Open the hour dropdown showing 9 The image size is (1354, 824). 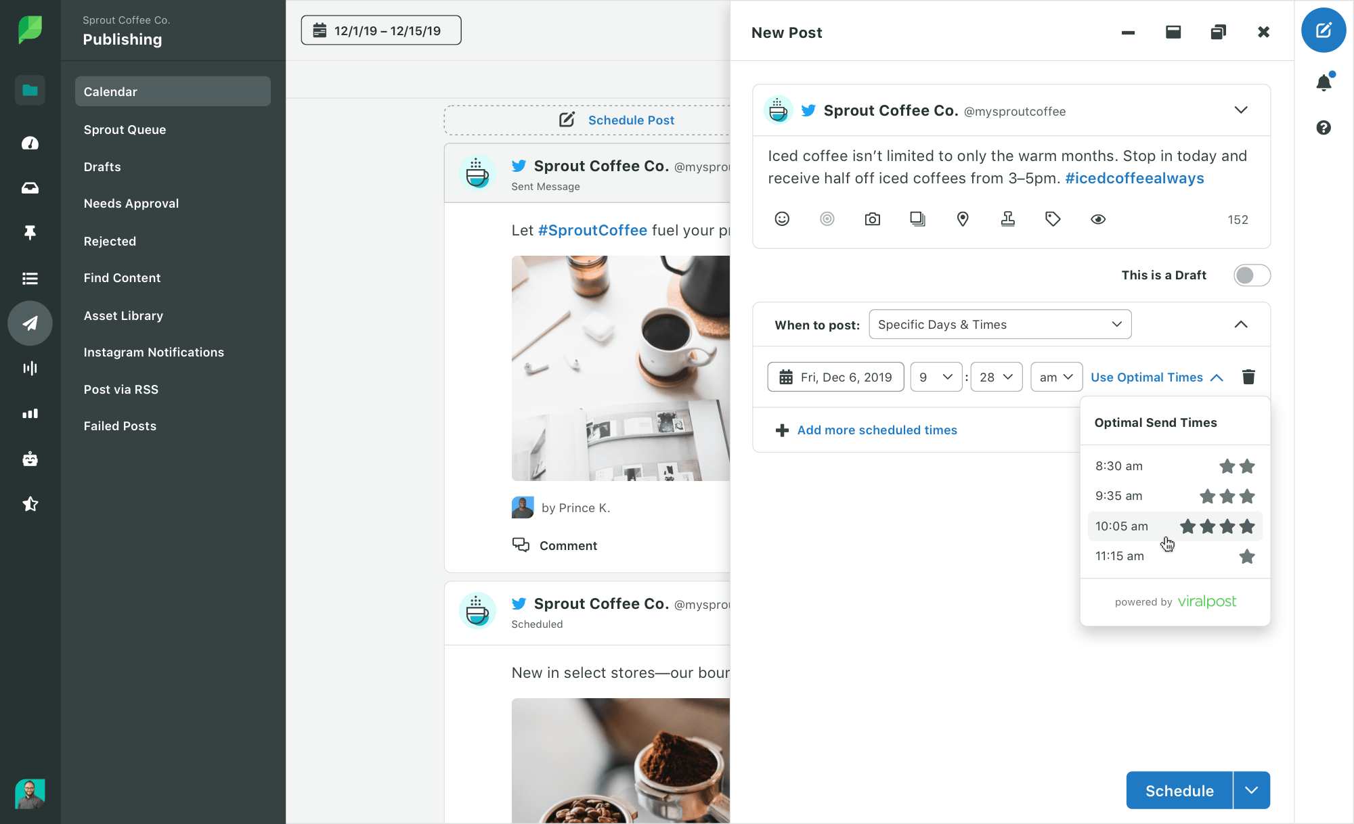point(936,377)
